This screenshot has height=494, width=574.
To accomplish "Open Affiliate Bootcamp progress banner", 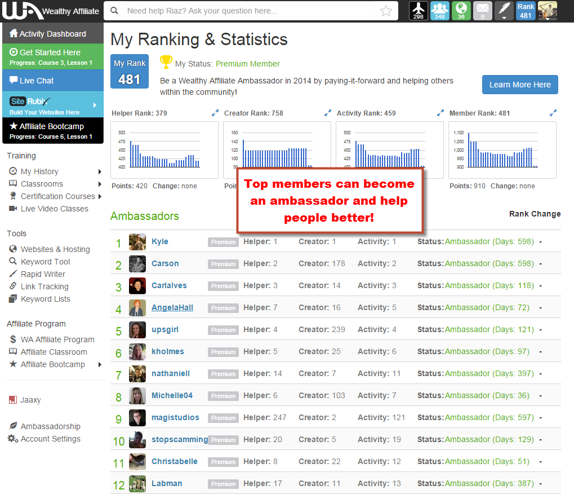I will (x=53, y=130).
